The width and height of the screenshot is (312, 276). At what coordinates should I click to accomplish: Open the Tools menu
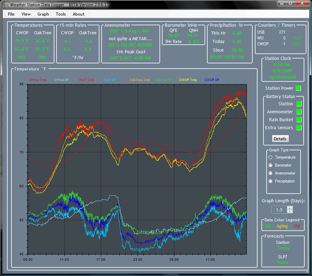click(x=61, y=14)
